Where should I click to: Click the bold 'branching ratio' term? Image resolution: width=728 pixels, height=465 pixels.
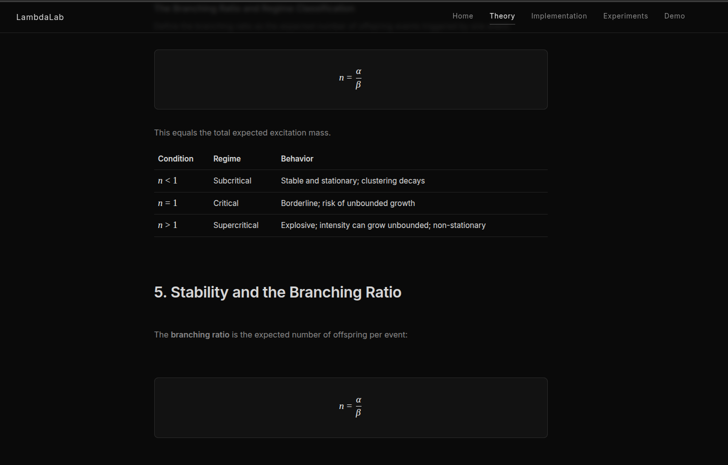200,334
